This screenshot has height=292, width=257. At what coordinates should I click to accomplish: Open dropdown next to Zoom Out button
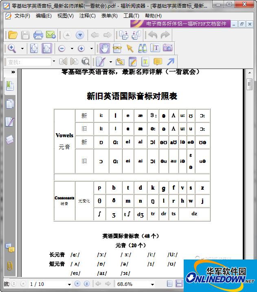pyautogui.click(x=72, y=49)
